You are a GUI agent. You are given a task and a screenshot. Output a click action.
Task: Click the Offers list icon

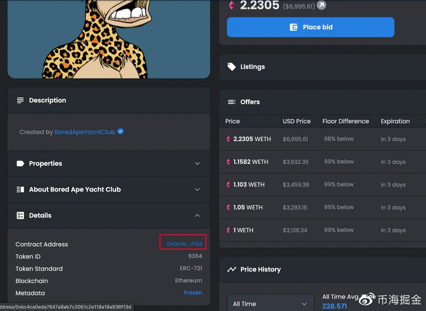click(232, 102)
